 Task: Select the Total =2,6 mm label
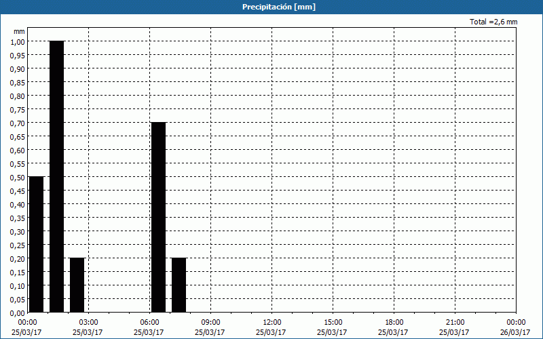(x=493, y=22)
